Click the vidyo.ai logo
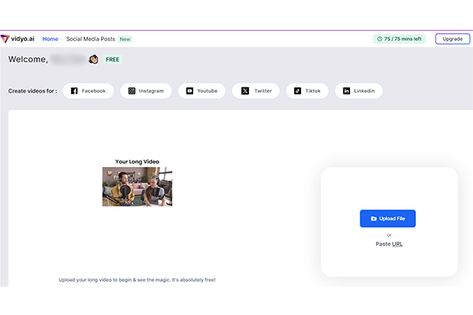 tap(17, 39)
